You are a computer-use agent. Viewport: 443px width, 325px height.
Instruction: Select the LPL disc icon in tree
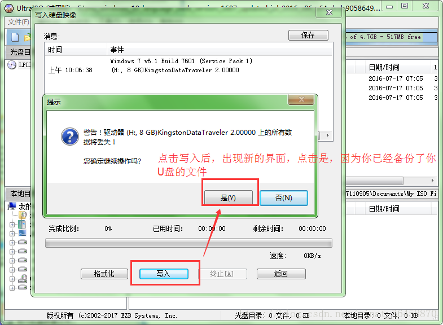12,65
